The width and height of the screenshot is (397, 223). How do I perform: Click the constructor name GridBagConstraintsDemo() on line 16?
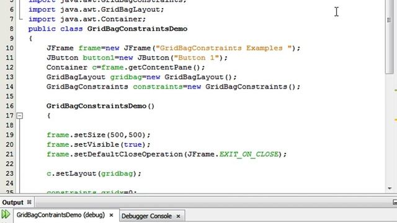100,106
